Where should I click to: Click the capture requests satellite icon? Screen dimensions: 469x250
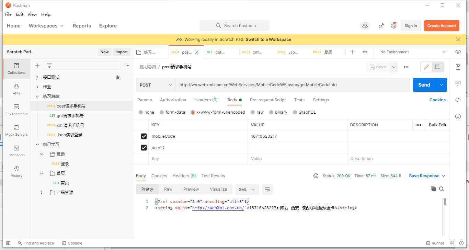click(381, 26)
